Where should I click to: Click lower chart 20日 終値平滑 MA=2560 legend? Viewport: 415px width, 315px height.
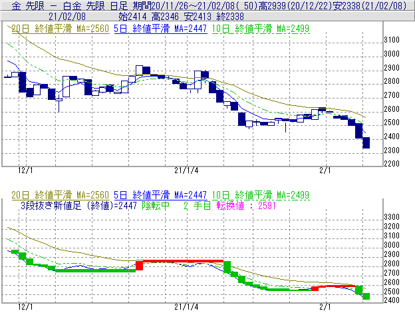[x=61, y=195]
